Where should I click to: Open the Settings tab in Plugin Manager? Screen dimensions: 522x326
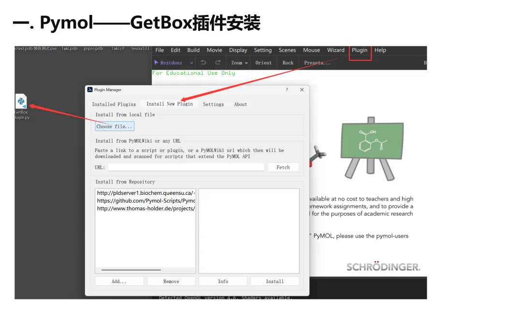point(214,104)
